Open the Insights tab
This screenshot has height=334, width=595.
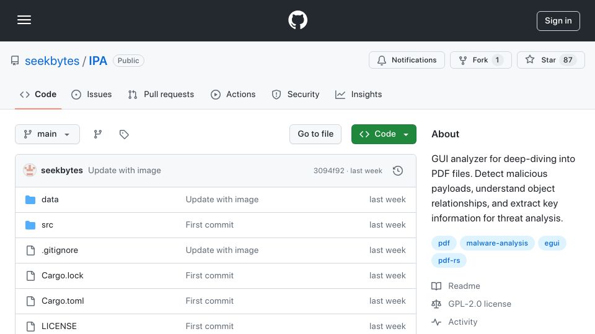(x=359, y=94)
